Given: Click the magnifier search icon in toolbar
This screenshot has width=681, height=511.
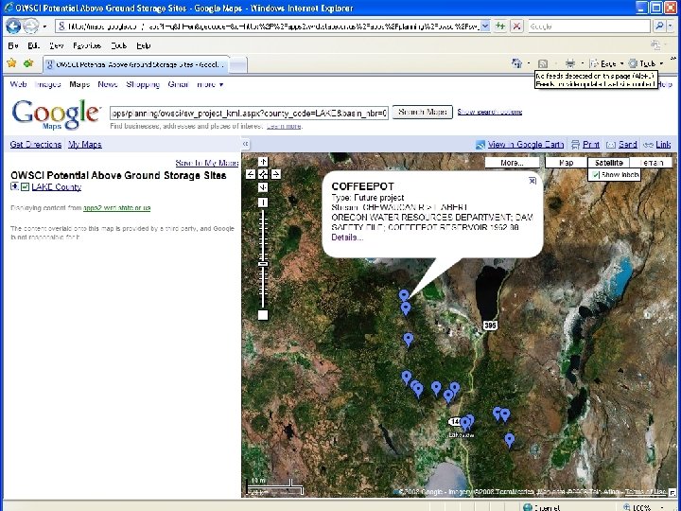Looking at the screenshot, I should 659,26.
